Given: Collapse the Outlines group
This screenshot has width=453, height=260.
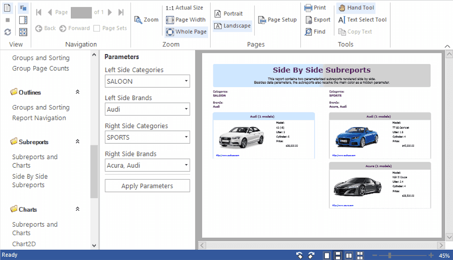Looking at the screenshot, I should [78, 92].
